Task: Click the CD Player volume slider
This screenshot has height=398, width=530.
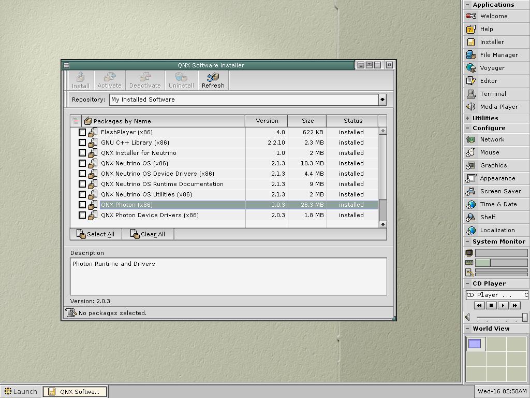Action: pos(500,317)
